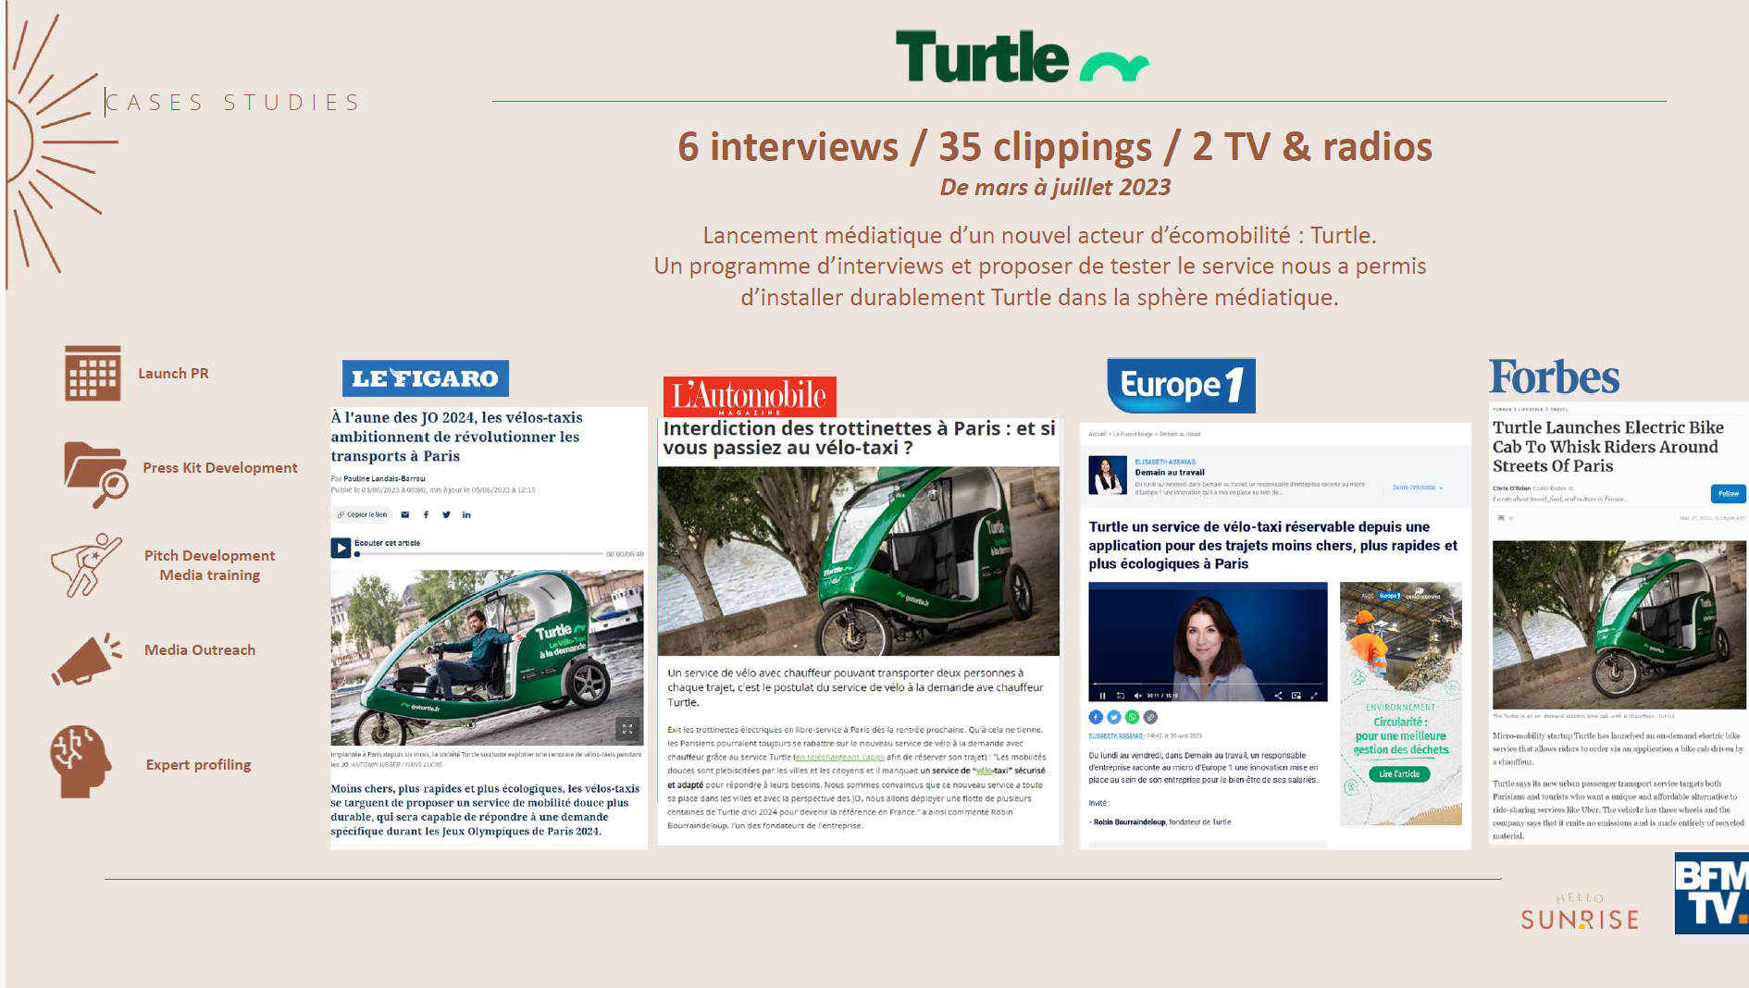Click '6 interviews / 35 clippings' headline
The width and height of the screenshot is (1749, 988).
click(1055, 146)
